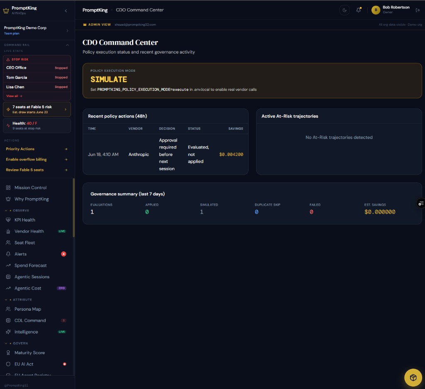Click the Vendor Health icon

click(8, 231)
